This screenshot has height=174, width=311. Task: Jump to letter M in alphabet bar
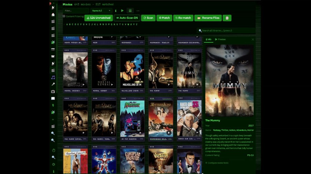[100, 24]
